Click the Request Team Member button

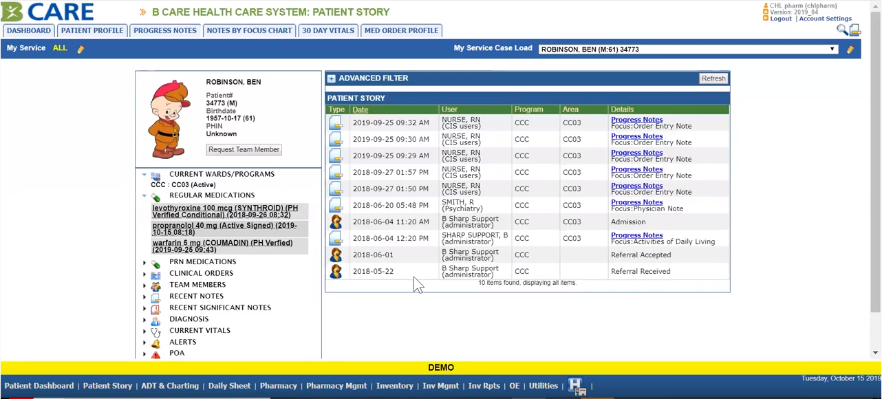pyautogui.click(x=244, y=150)
